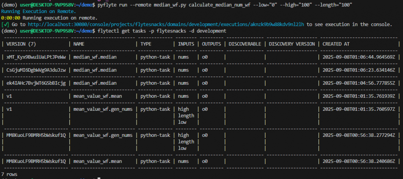Click timestamp 2025-09-08T00:56:38.277294Z

(359, 135)
